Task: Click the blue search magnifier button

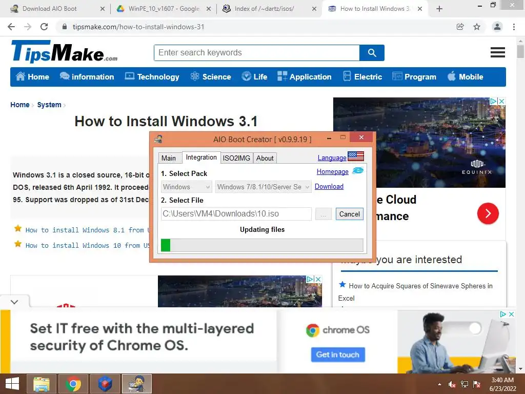Action: point(372,53)
